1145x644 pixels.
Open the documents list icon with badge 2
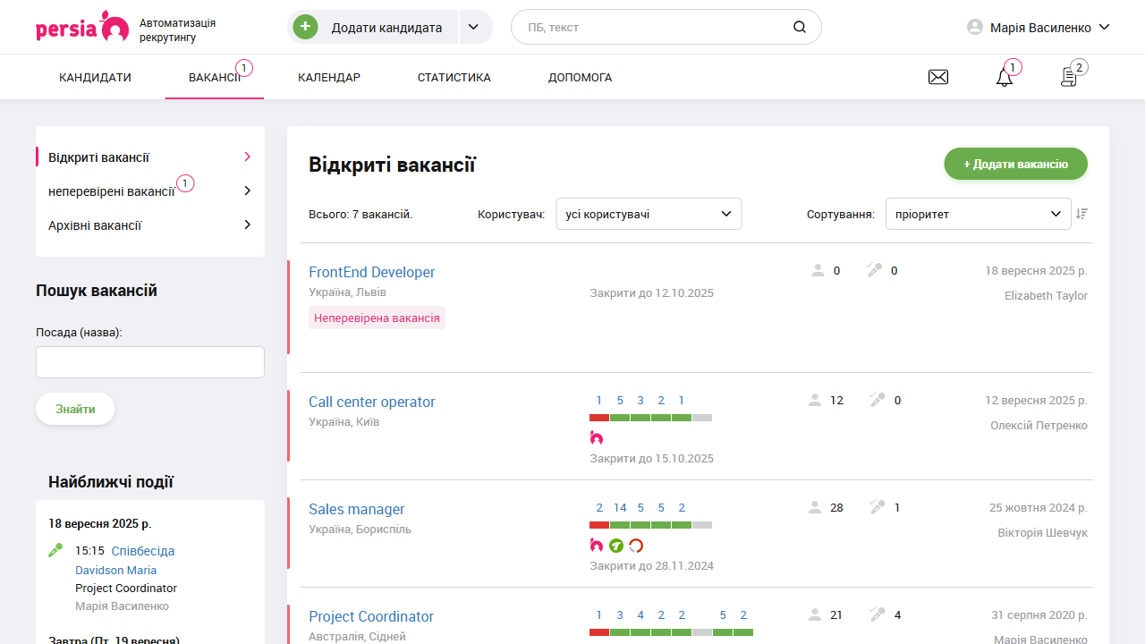(1069, 78)
